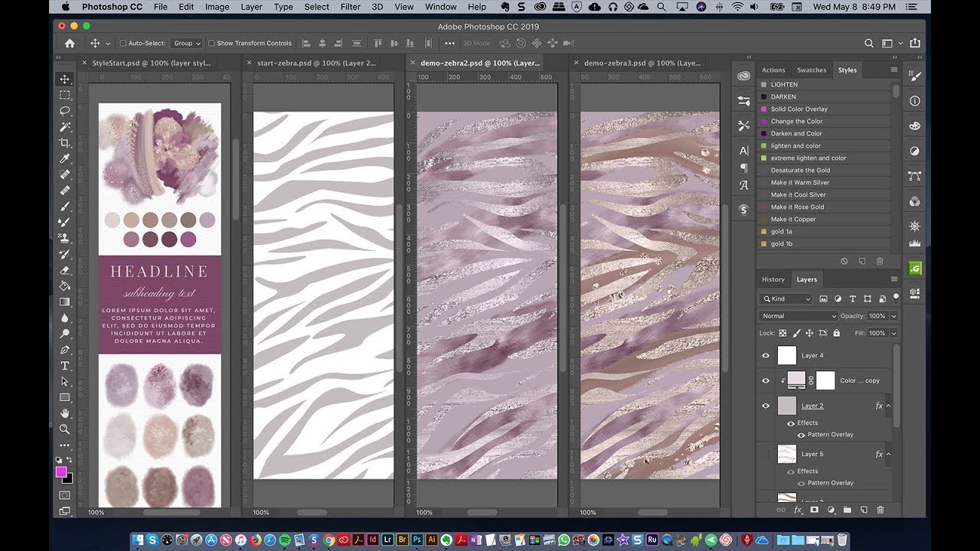Create a new group folder in Layers
The height and width of the screenshot is (551, 980).
point(848,510)
